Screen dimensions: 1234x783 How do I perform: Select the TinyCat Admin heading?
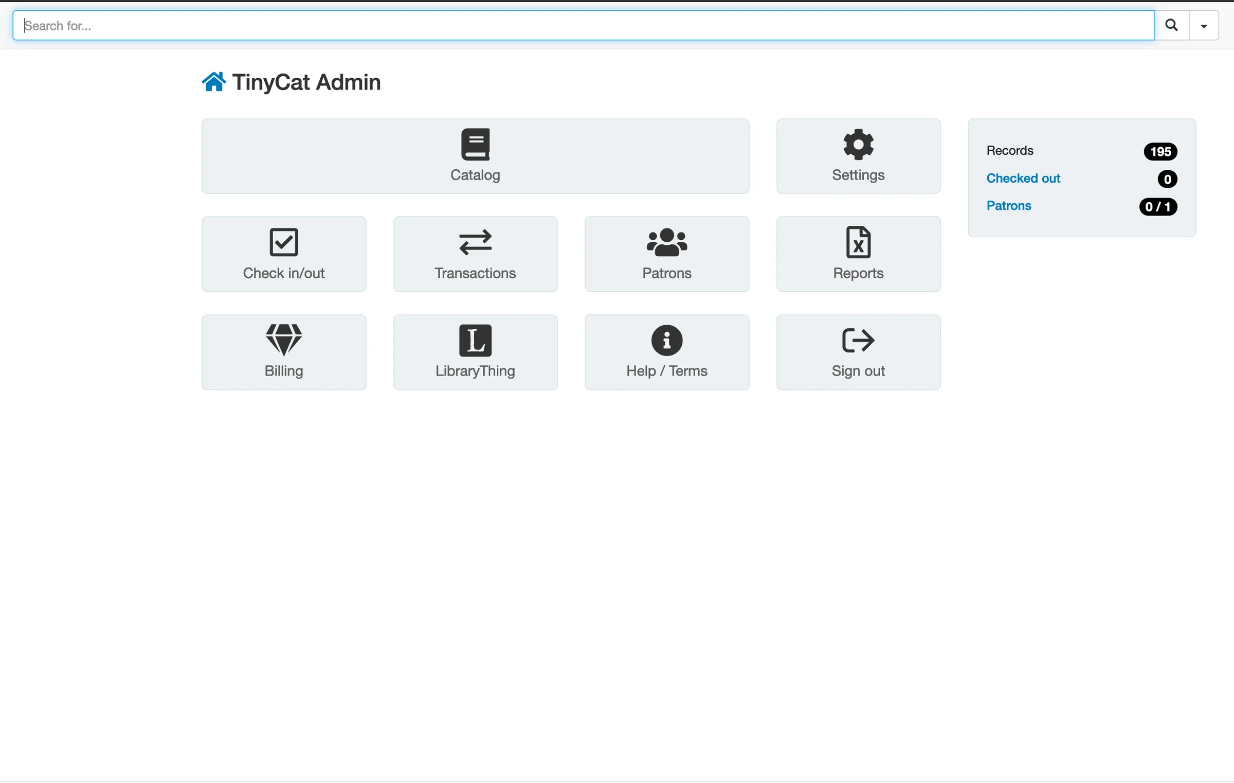coord(306,82)
